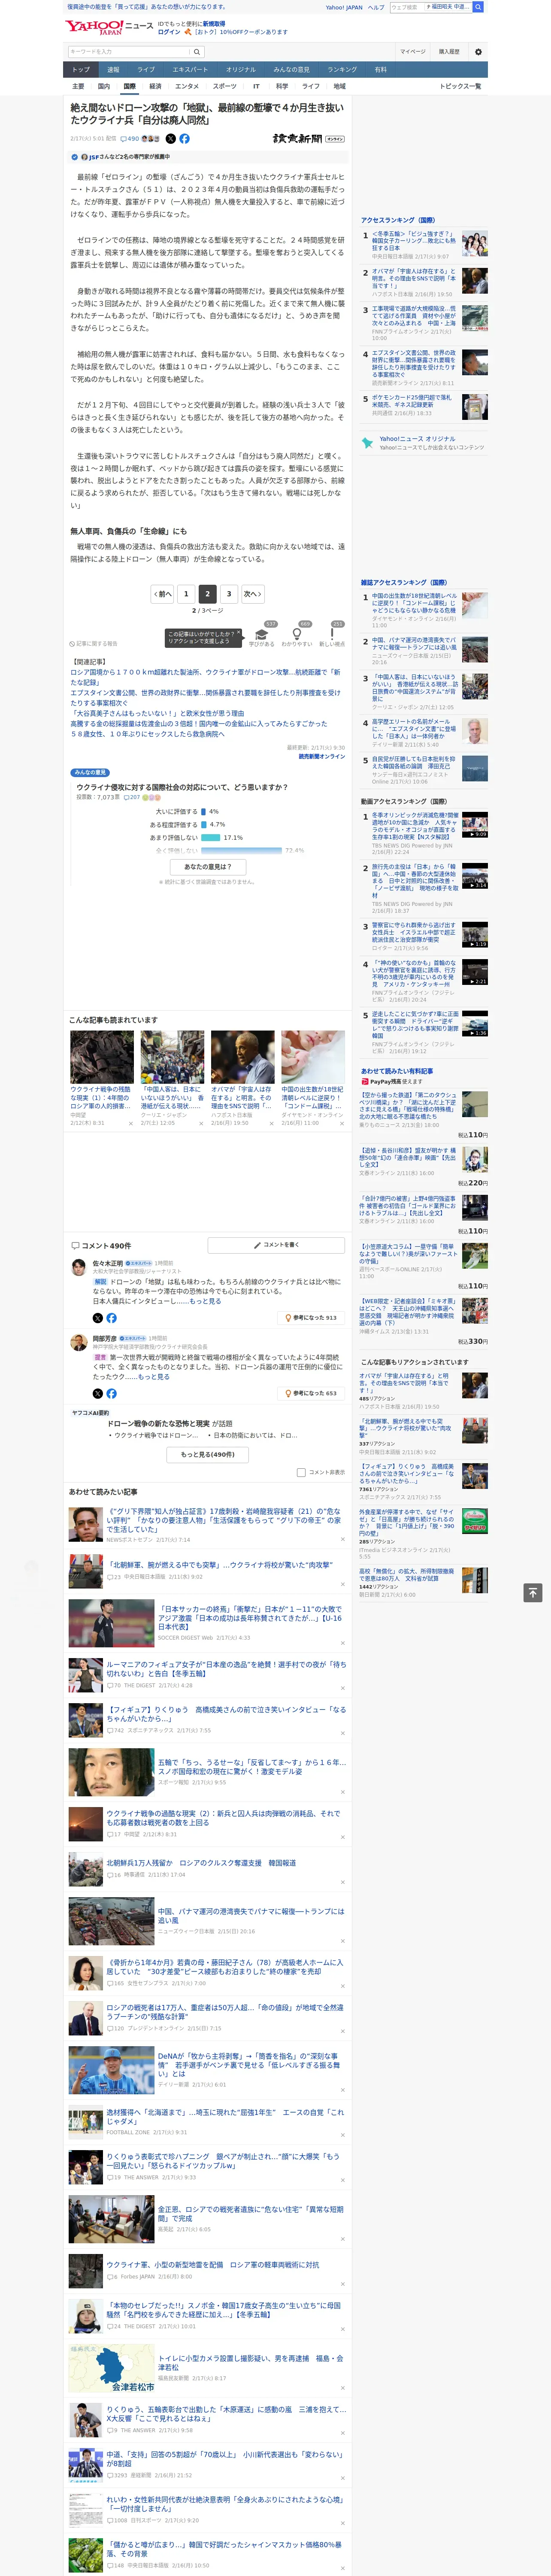The height and width of the screenshot is (2576, 551).
Task: Share 佐々木正明 comment on Facebook
Action: tap(111, 1318)
